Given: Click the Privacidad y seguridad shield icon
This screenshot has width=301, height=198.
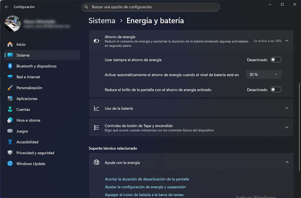Looking at the screenshot, I should (x=10, y=153).
